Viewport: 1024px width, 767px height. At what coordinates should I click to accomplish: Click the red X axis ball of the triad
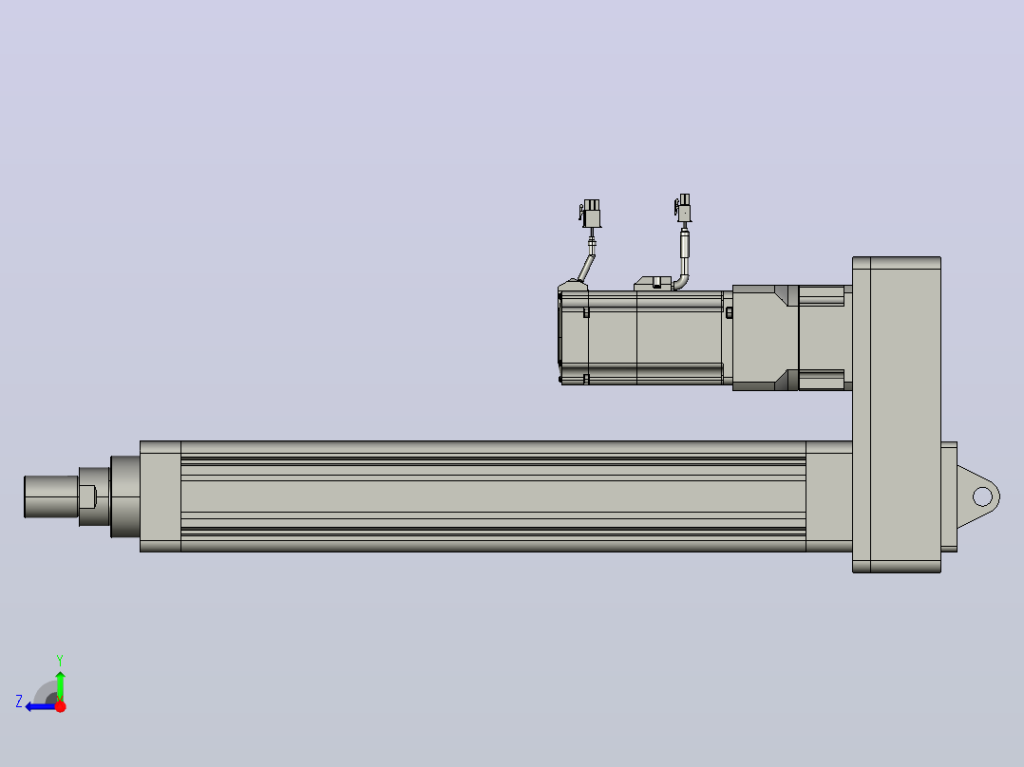click(61, 706)
